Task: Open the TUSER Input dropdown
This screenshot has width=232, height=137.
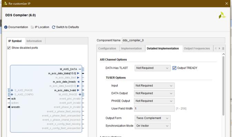Action: pyautogui.click(x=154, y=86)
